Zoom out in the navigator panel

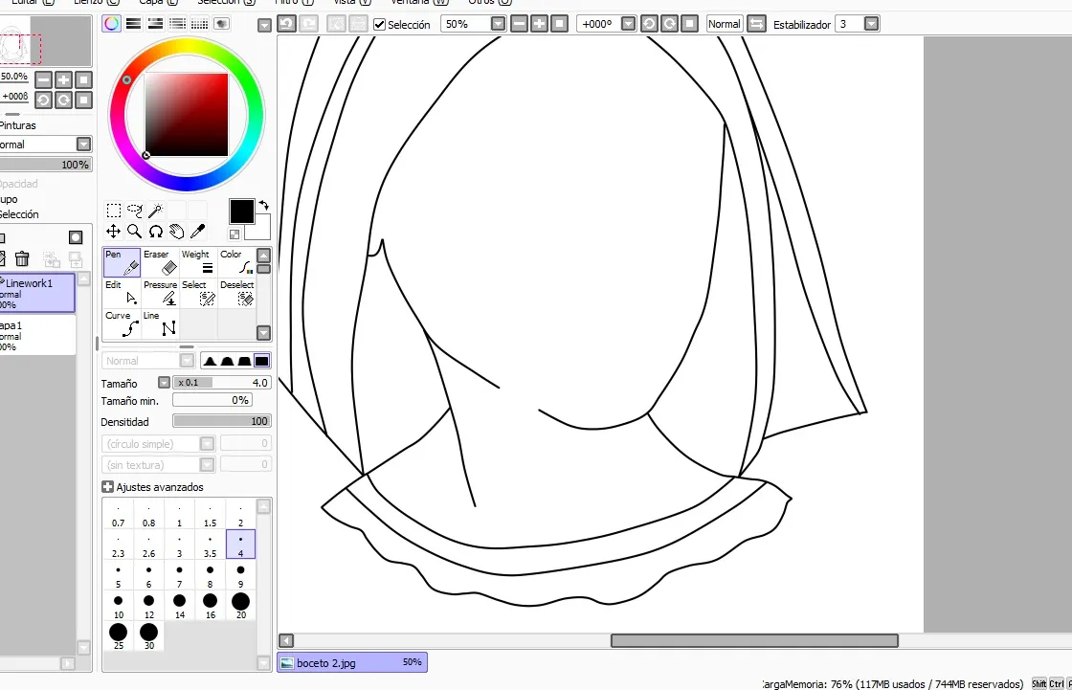[x=43, y=80]
